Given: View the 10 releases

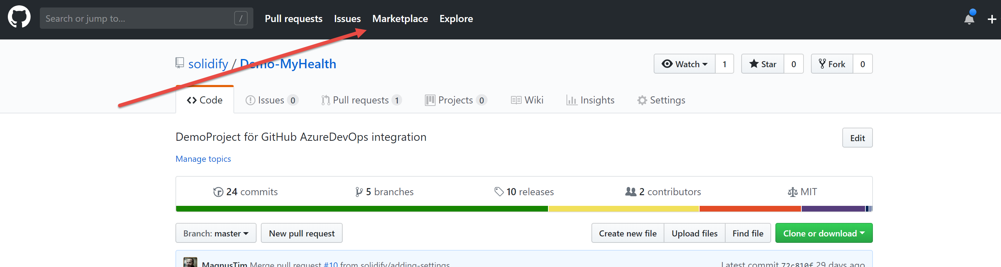Looking at the screenshot, I should [524, 192].
